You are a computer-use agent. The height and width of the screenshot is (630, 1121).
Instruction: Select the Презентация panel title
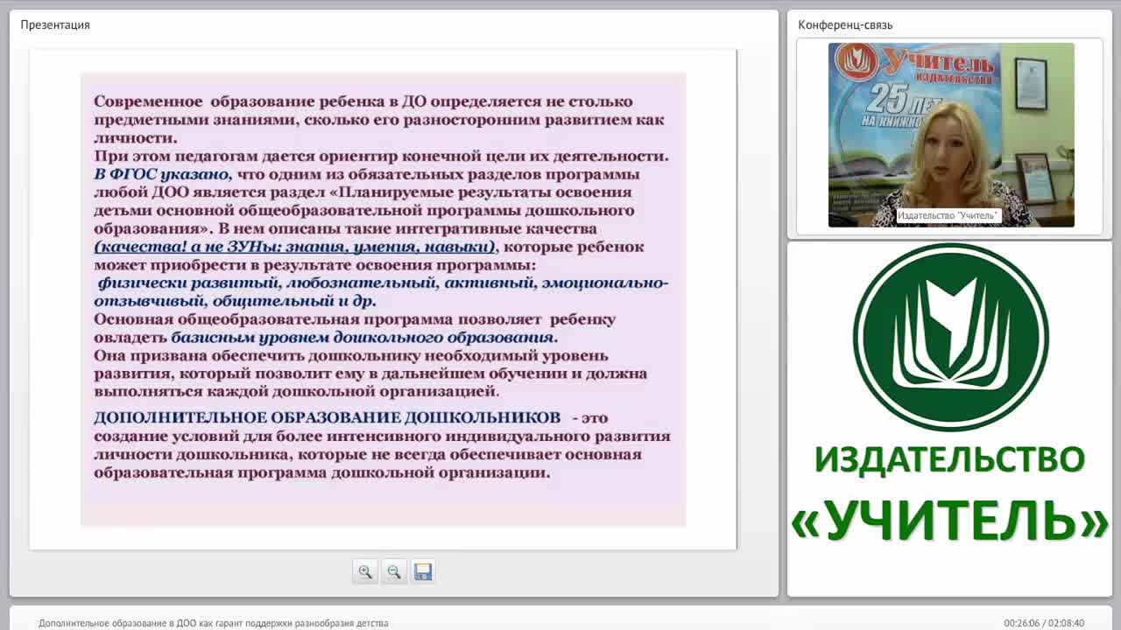pyautogui.click(x=55, y=24)
